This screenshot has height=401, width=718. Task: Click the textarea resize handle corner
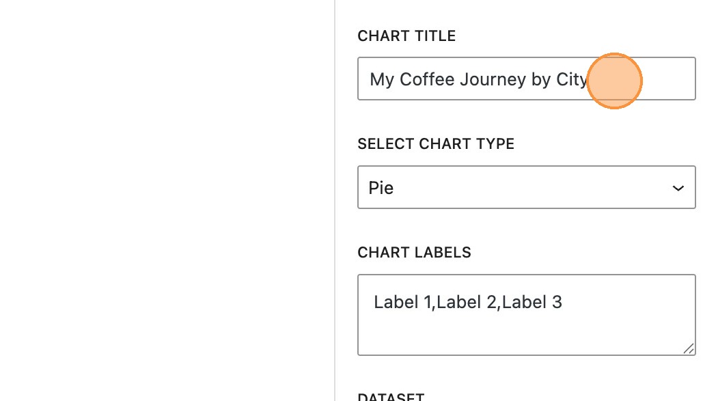pyautogui.click(x=689, y=348)
